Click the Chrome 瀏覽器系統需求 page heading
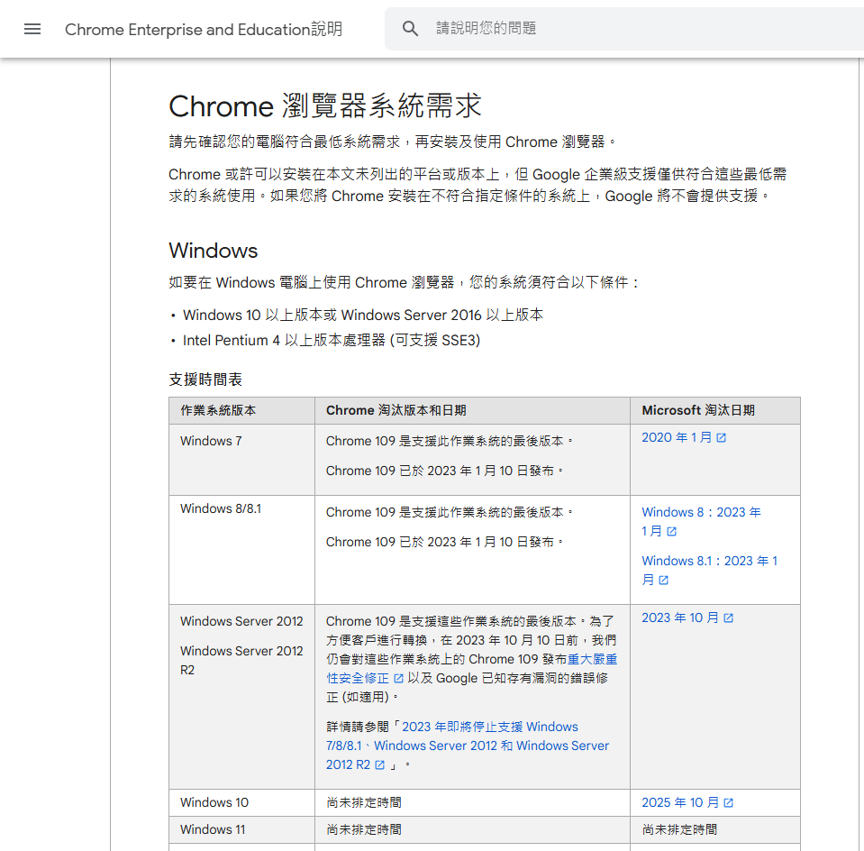Screen dimensions: 864x851 point(325,106)
